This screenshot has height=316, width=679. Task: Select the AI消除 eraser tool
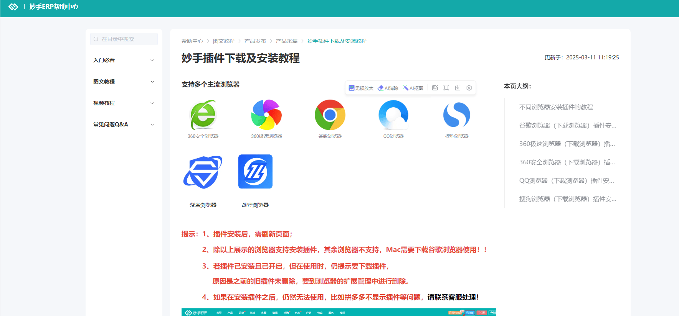coord(388,88)
